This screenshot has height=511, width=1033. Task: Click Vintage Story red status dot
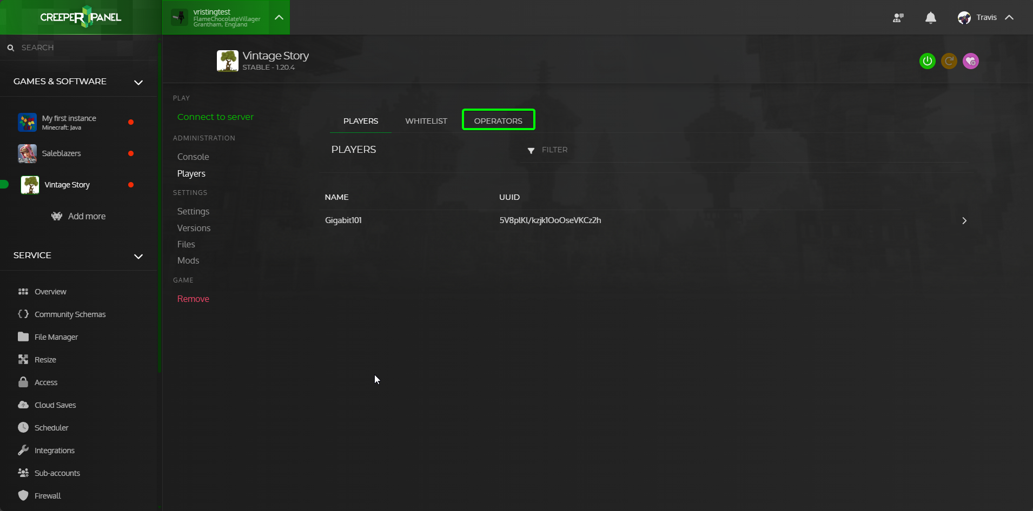point(131,185)
